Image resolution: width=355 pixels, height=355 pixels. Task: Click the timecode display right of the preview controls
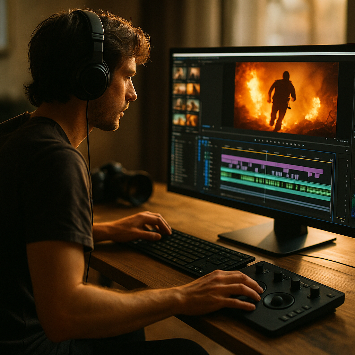point(343,141)
